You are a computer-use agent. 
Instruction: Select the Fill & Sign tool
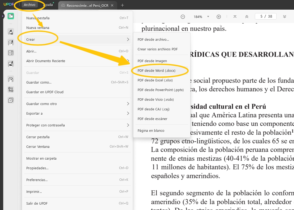click(11, 64)
